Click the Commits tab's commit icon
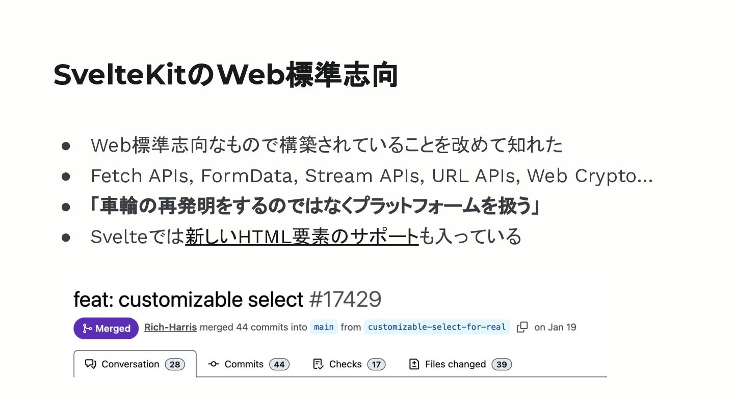The image size is (734, 412). (x=214, y=364)
